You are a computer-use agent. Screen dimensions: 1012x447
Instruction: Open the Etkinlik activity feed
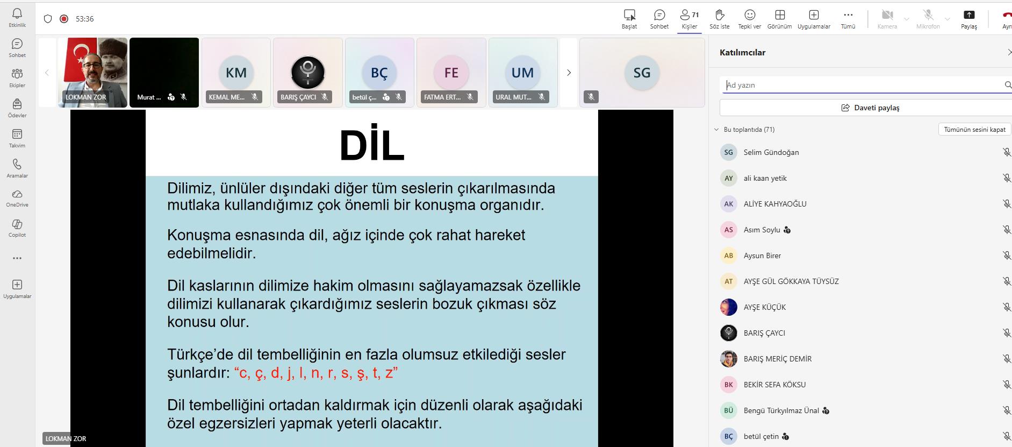click(x=17, y=18)
